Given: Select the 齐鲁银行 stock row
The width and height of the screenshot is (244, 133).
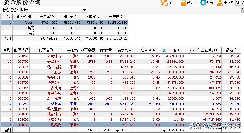Looking at the screenshot, I should click(121, 56).
